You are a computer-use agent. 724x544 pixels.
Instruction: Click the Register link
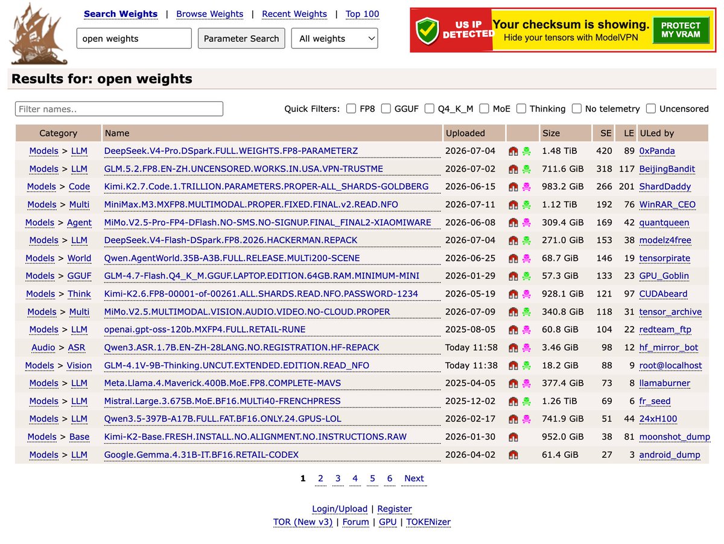[x=395, y=509]
